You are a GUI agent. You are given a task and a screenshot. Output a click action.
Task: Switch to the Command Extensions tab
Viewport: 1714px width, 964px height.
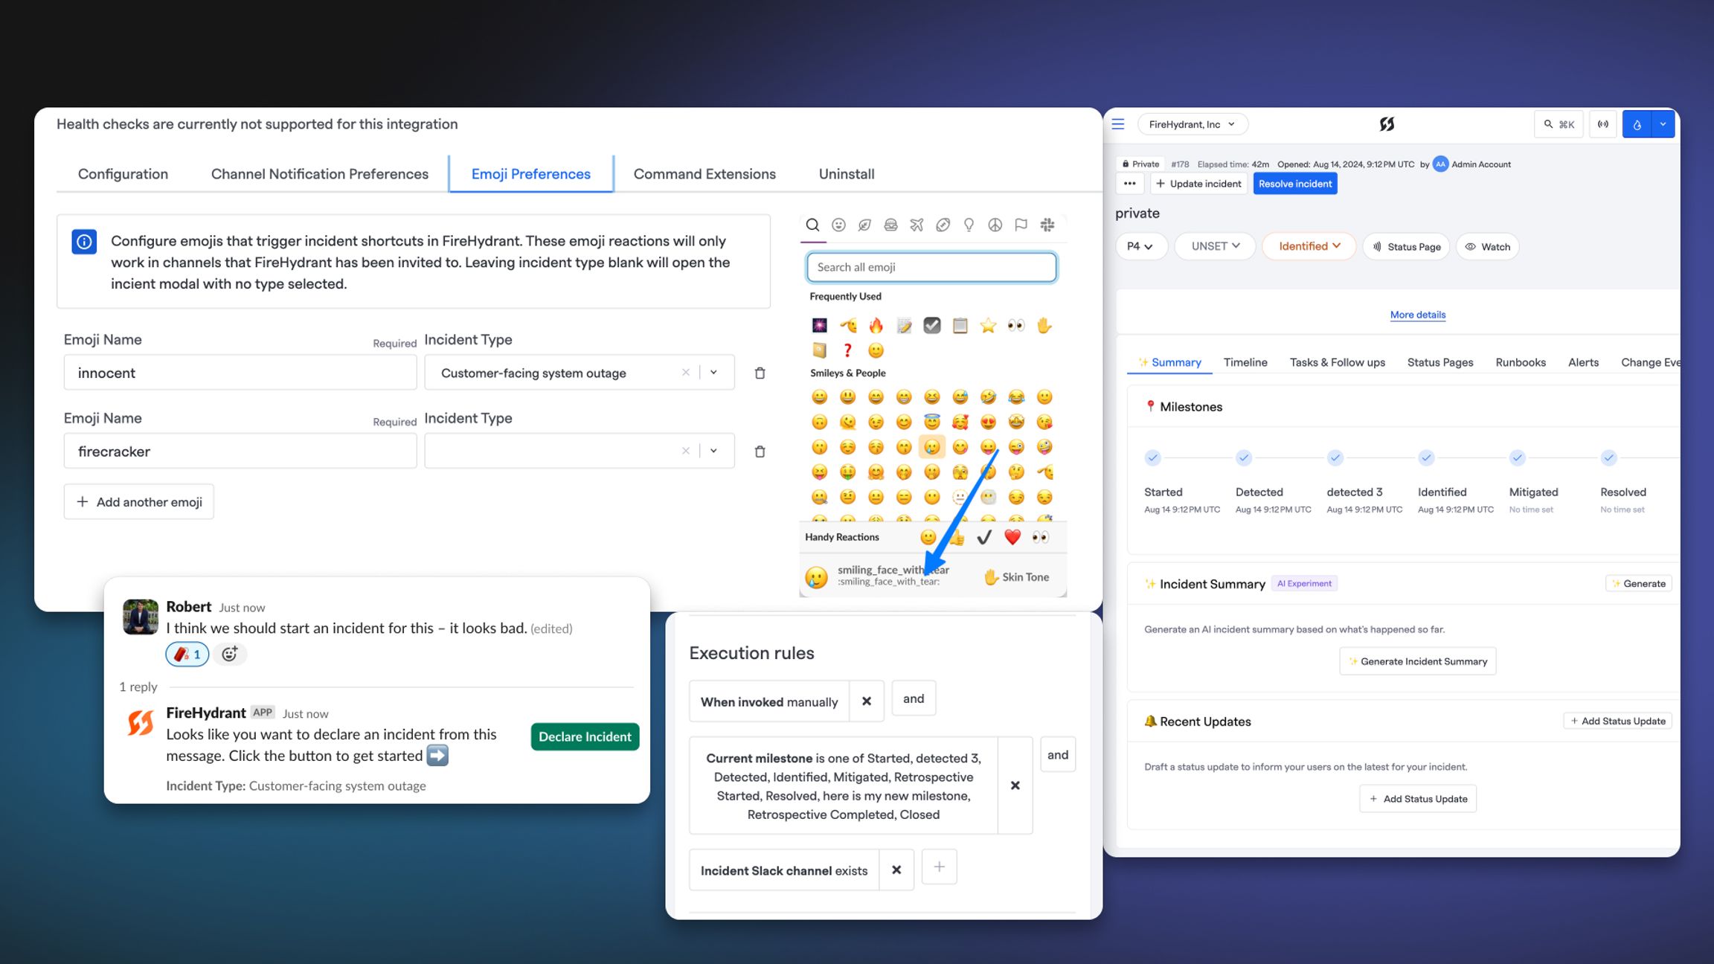pyautogui.click(x=704, y=174)
